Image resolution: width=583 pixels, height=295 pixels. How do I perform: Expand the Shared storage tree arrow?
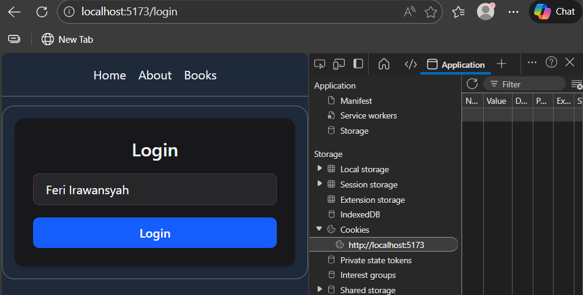pos(320,290)
